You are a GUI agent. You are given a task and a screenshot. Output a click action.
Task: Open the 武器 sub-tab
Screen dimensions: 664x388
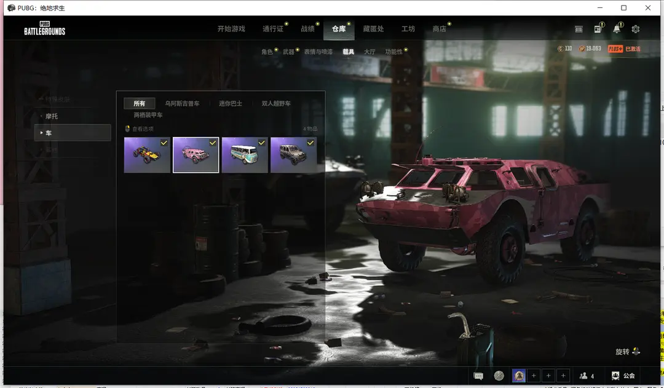[x=288, y=52]
